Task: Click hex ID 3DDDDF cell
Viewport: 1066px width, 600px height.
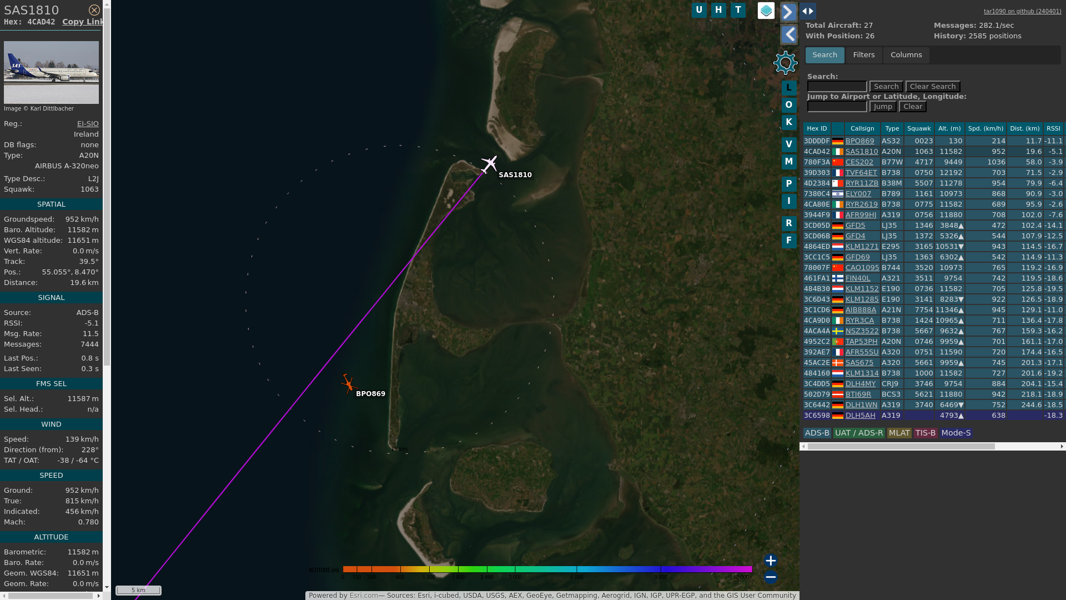Action: [817, 141]
